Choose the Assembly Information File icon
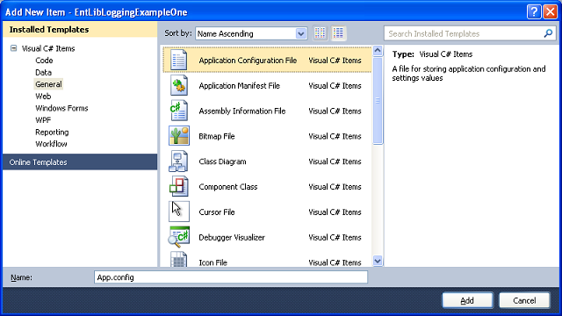 (x=178, y=111)
